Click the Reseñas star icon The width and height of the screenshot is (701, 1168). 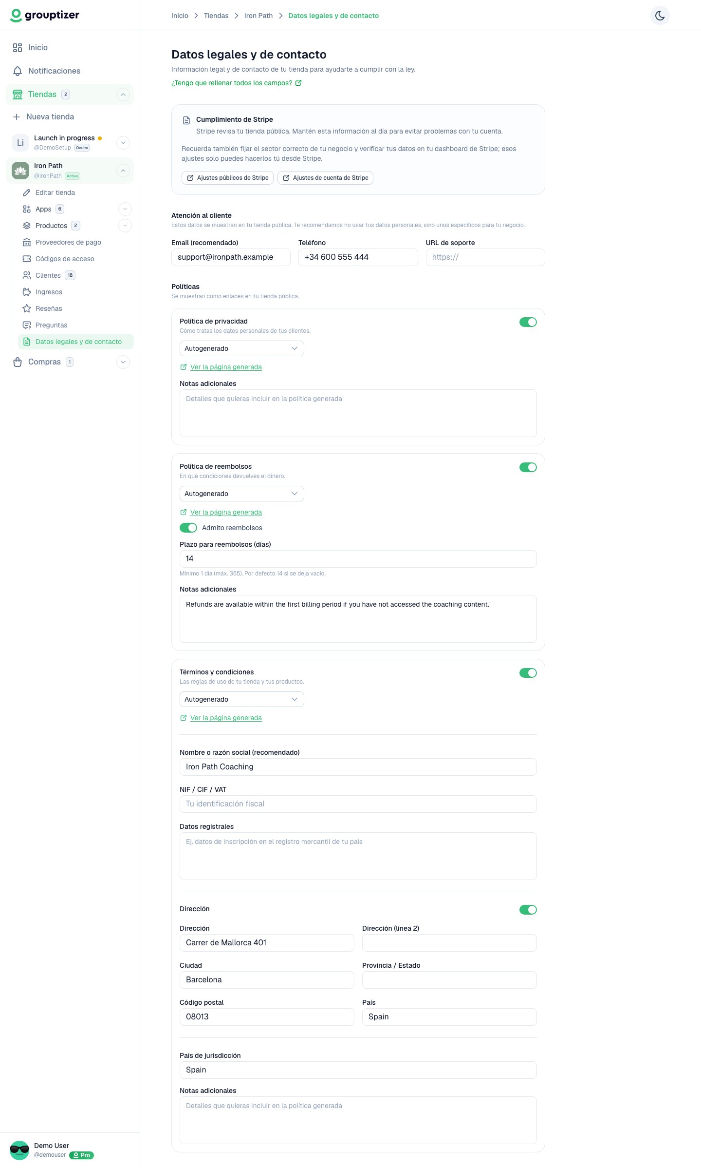pos(27,309)
